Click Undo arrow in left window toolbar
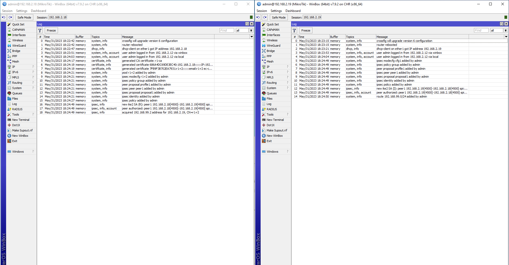Image resolution: width=509 pixels, height=265 pixels. coord(4,17)
